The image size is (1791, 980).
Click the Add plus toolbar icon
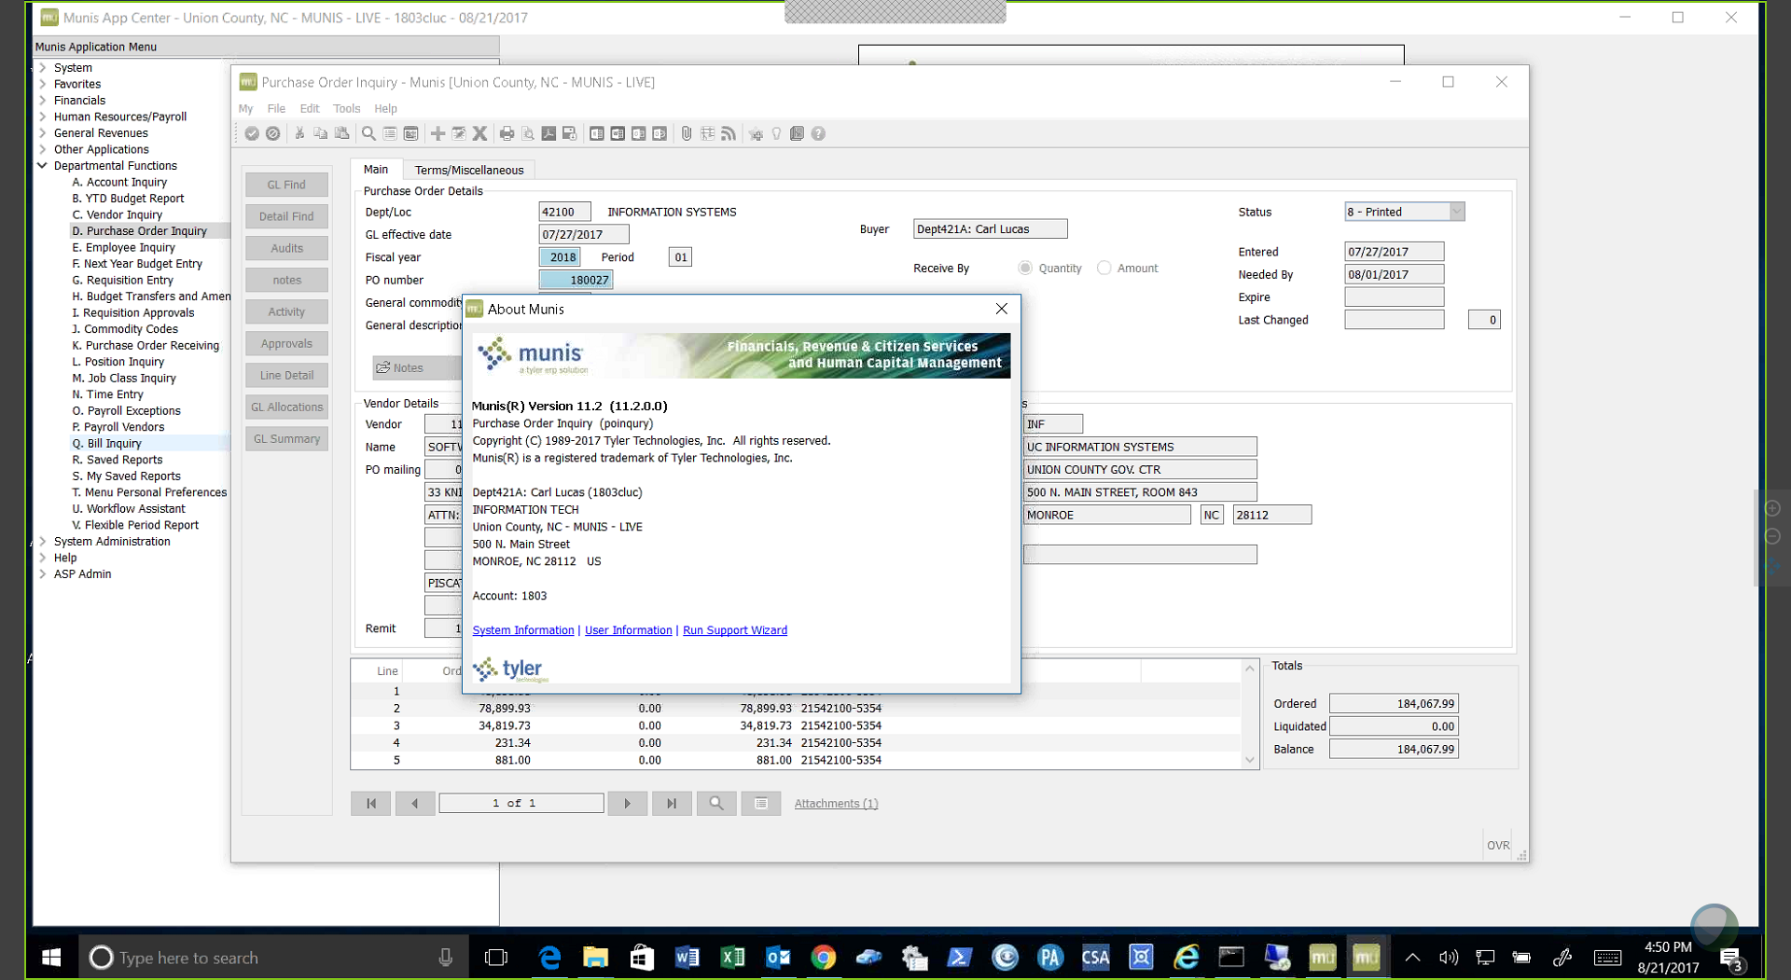[437, 134]
